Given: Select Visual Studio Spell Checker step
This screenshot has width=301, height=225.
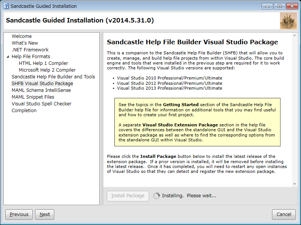Looking at the screenshot, I should 41,104.
